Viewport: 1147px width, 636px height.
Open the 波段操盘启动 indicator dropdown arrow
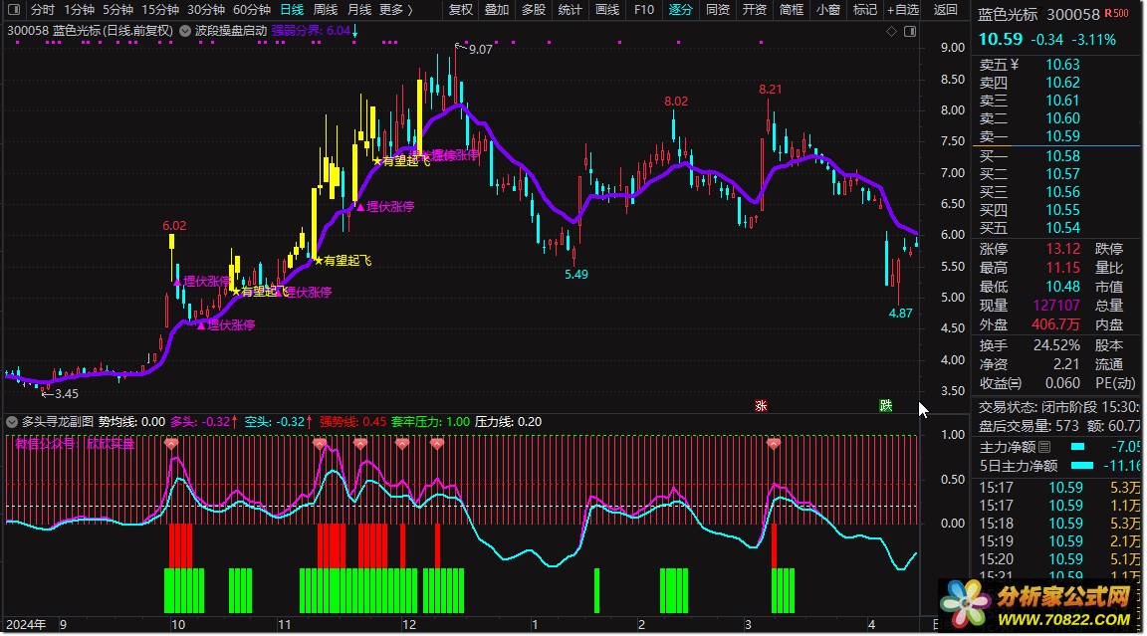186,31
